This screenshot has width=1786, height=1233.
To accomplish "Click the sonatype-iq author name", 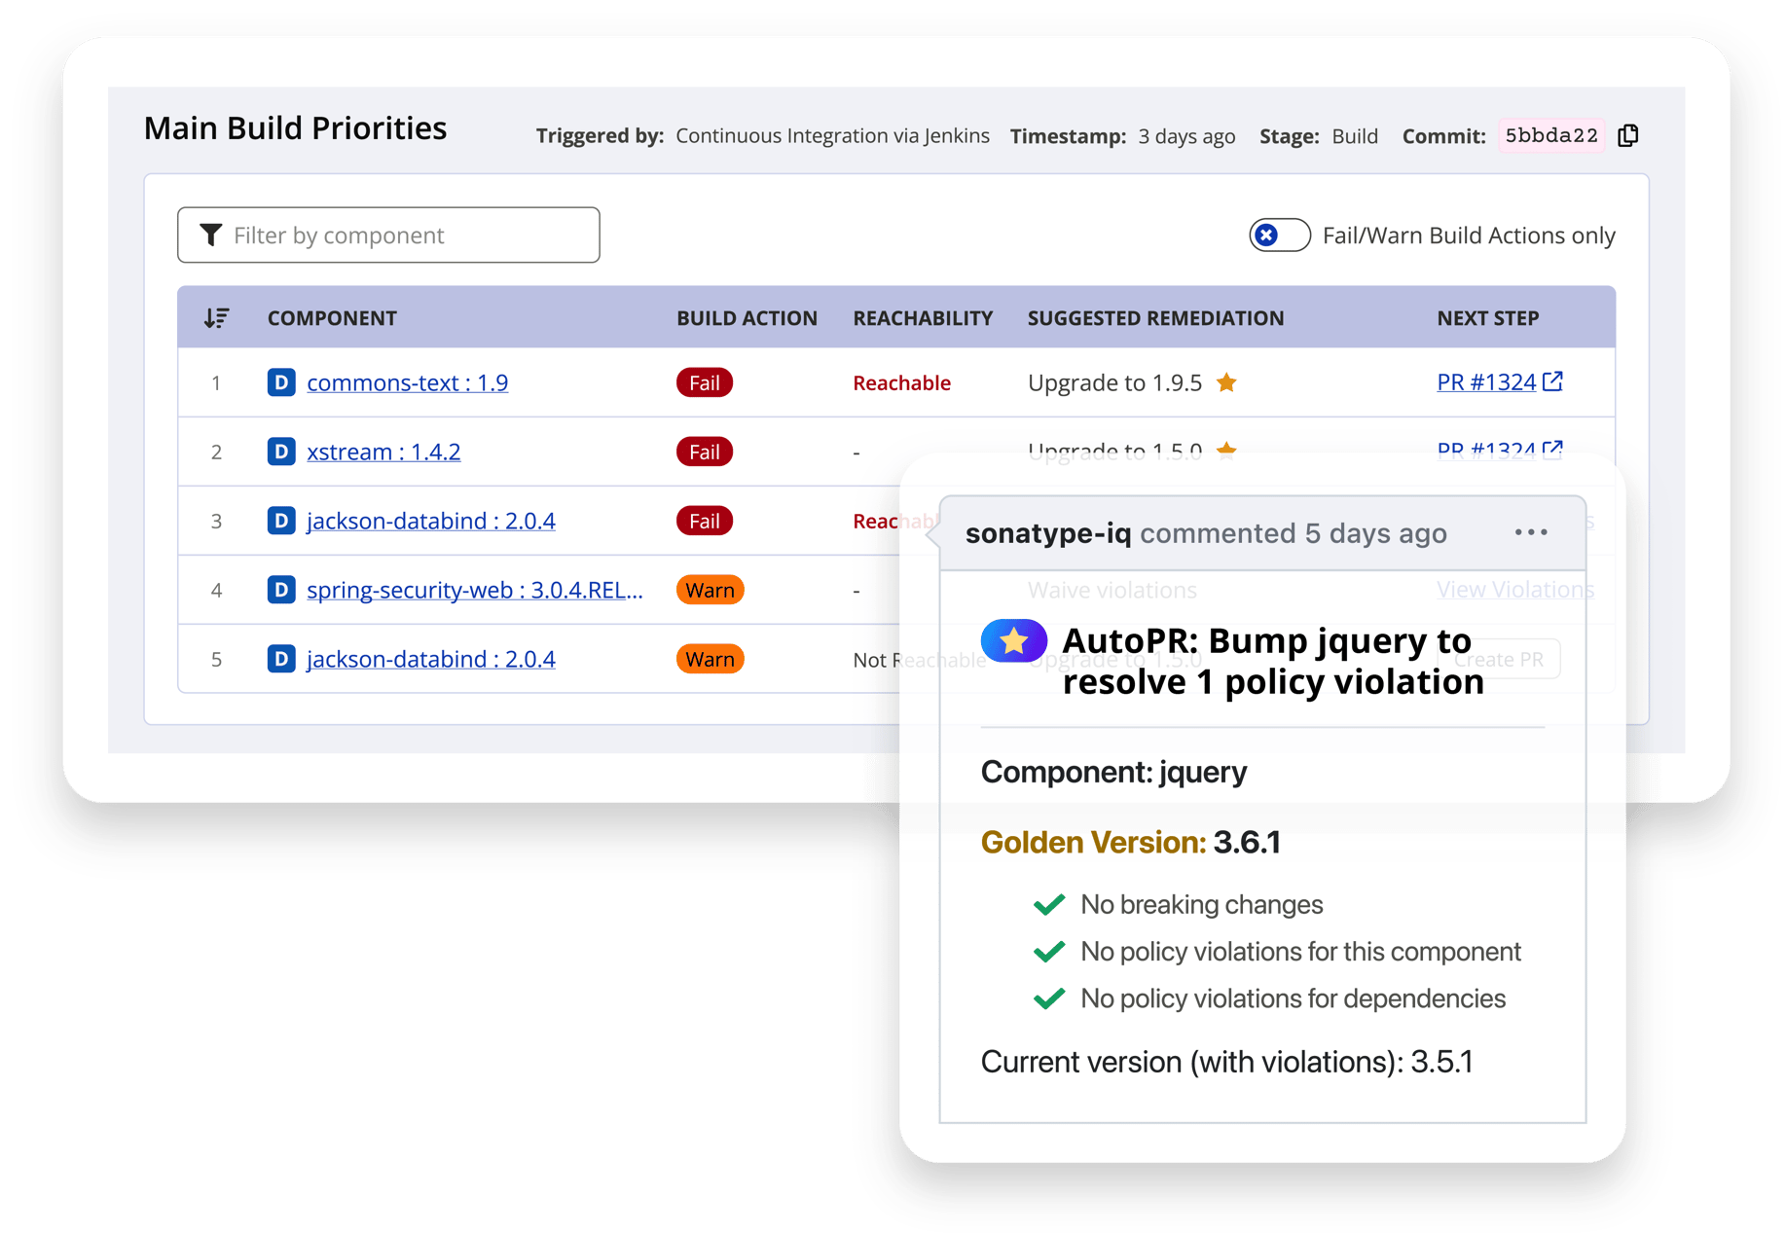I will pyautogui.click(x=1048, y=533).
